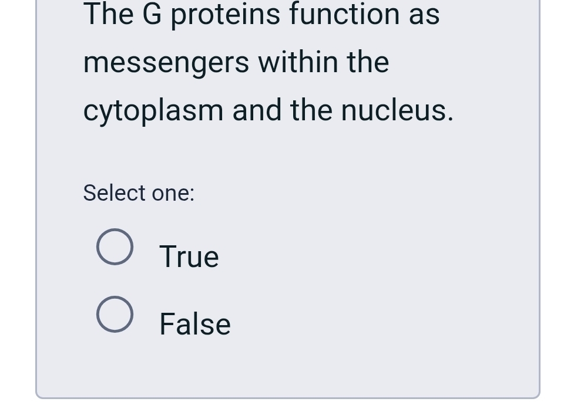Click the True answer label

click(x=189, y=256)
